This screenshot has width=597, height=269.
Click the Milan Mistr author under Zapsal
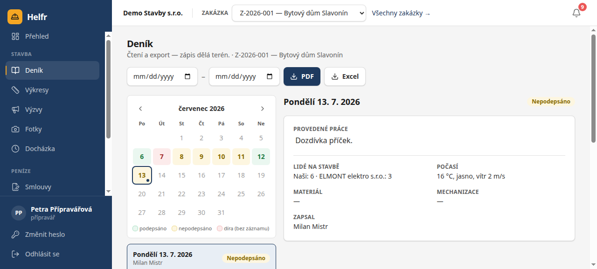[311, 227]
